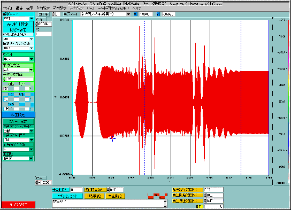The height and width of the screenshot is (210, 291).
Task: Open the last dropdown in green scale panel
Action: (31, 159)
